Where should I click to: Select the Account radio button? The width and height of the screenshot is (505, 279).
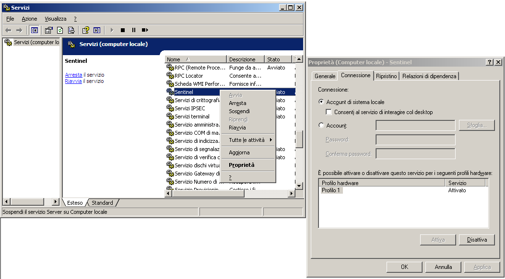pyautogui.click(x=321, y=125)
